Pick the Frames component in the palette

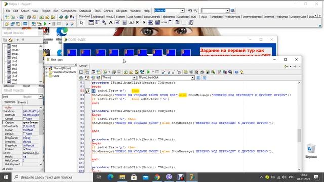pyautogui.click(x=91, y=22)
